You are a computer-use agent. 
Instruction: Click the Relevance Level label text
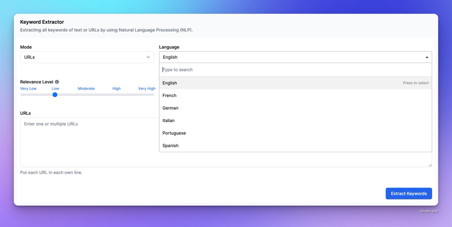pyautogui.click(x=37, y=82)
